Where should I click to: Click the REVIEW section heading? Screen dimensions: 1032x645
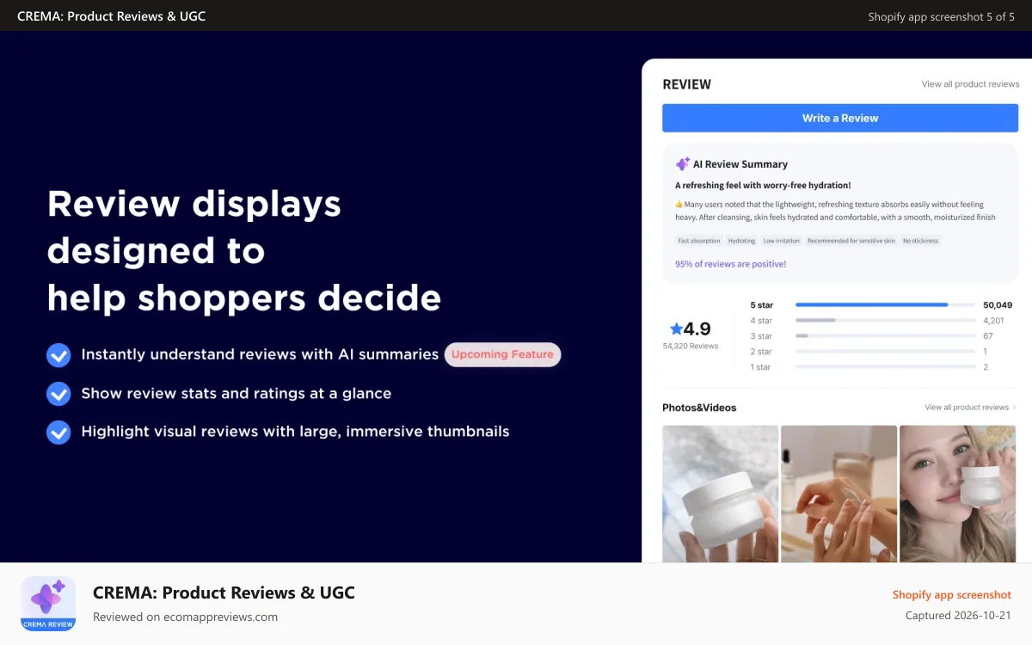click(x=686, y=84)
